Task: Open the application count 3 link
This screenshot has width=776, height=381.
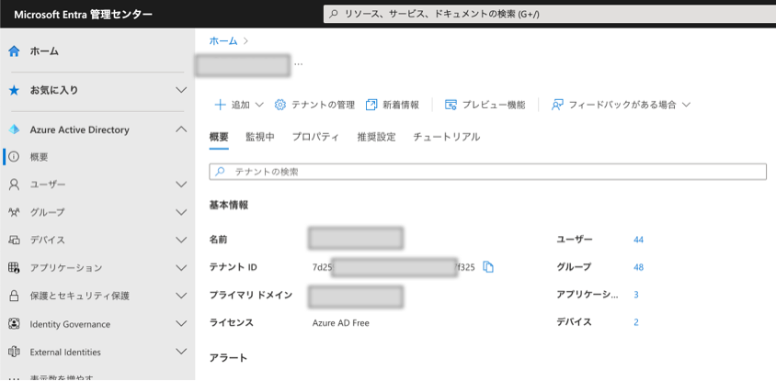Action: tap(636, 295)
